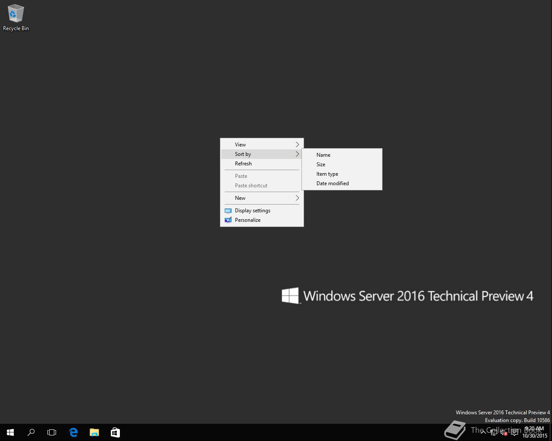Open Display settings from the context menu

pos(262,211)
